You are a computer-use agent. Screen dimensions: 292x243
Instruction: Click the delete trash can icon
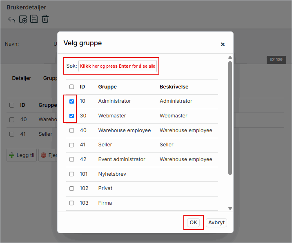45,19
